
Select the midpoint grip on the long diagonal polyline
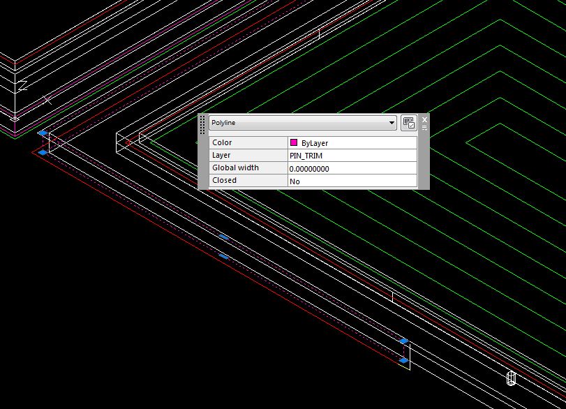pos(223,237)
